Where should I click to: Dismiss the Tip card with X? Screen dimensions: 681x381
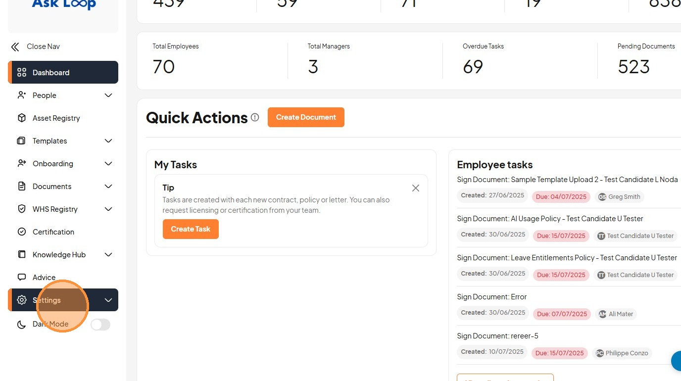click(416, 188)
